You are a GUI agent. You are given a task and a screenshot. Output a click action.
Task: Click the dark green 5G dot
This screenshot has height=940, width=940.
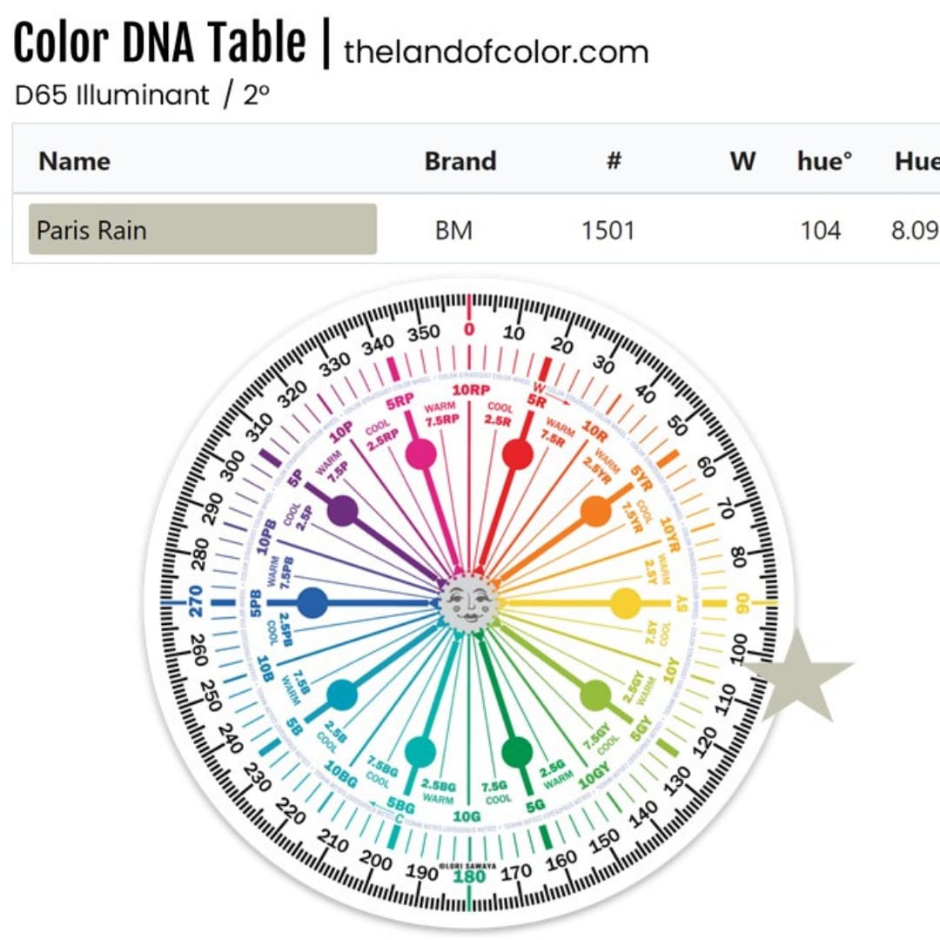click(x=517, y=751)
